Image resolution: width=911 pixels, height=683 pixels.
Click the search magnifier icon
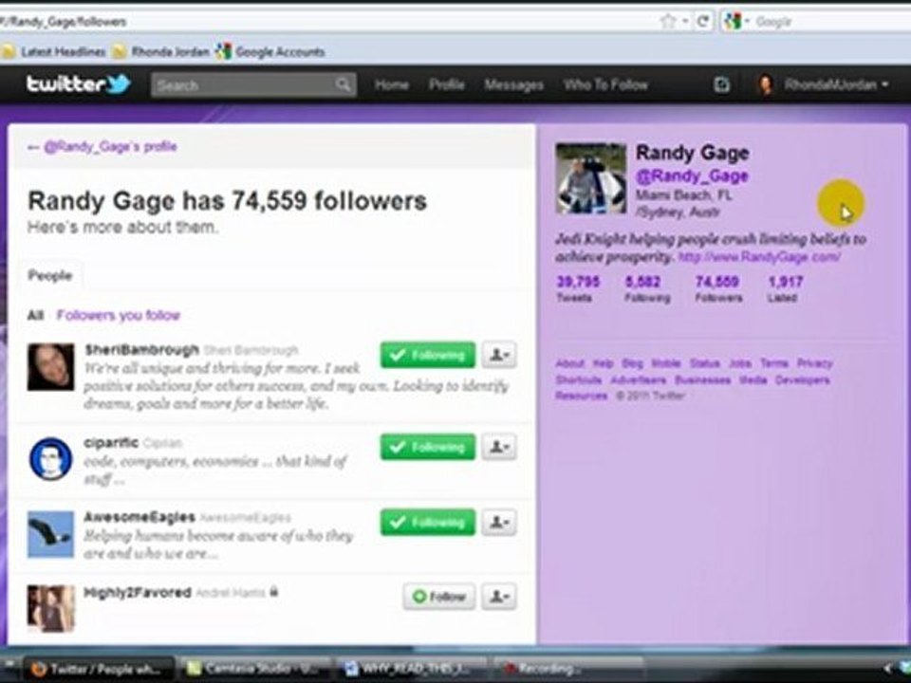[x=343, y=84]
